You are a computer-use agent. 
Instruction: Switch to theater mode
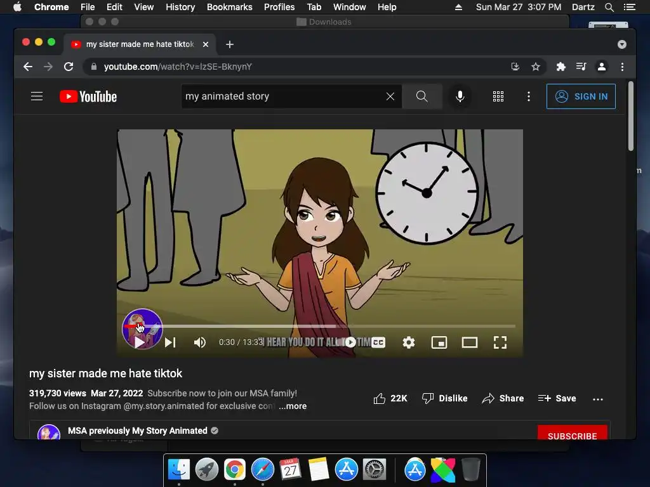point(469,342)
